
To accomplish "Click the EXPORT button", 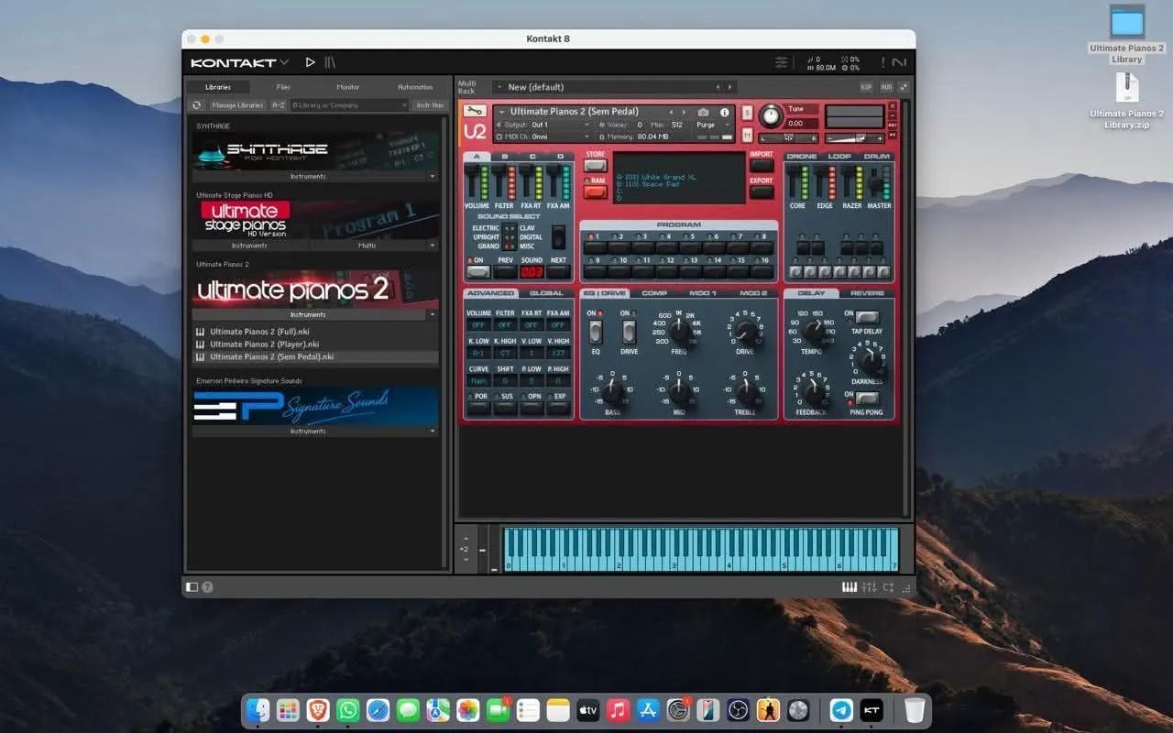I will point(762,191).
